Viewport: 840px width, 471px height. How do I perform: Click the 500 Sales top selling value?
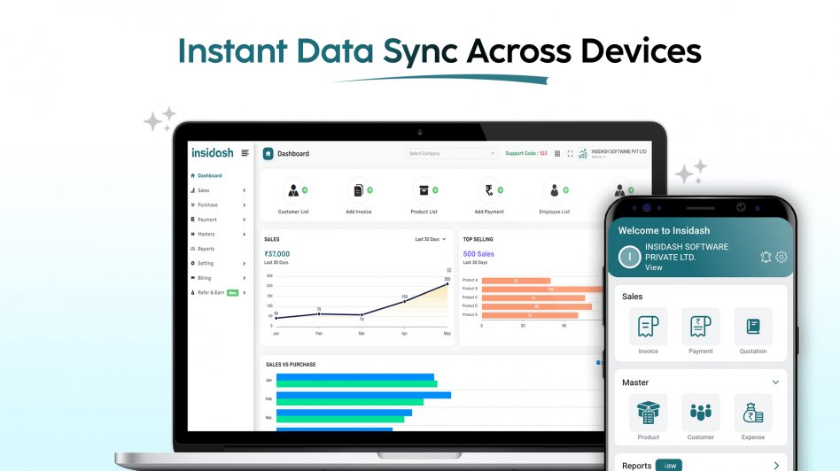tap(478, 254)
